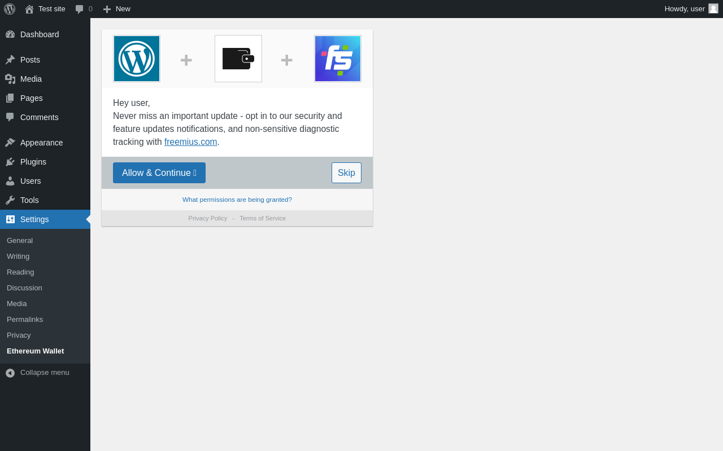Click the WordPress logo tile in opt-in box
This screenshot has height=451, width=723.
[x=137, y=59]
